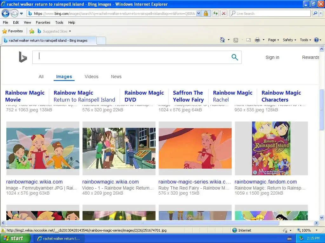Go forward with the browser Forward arrow
This screenshot has width=325, height=243.
[x=14, y=14]
